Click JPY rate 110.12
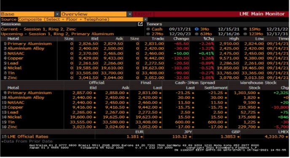290x158 pixels. 180,137
